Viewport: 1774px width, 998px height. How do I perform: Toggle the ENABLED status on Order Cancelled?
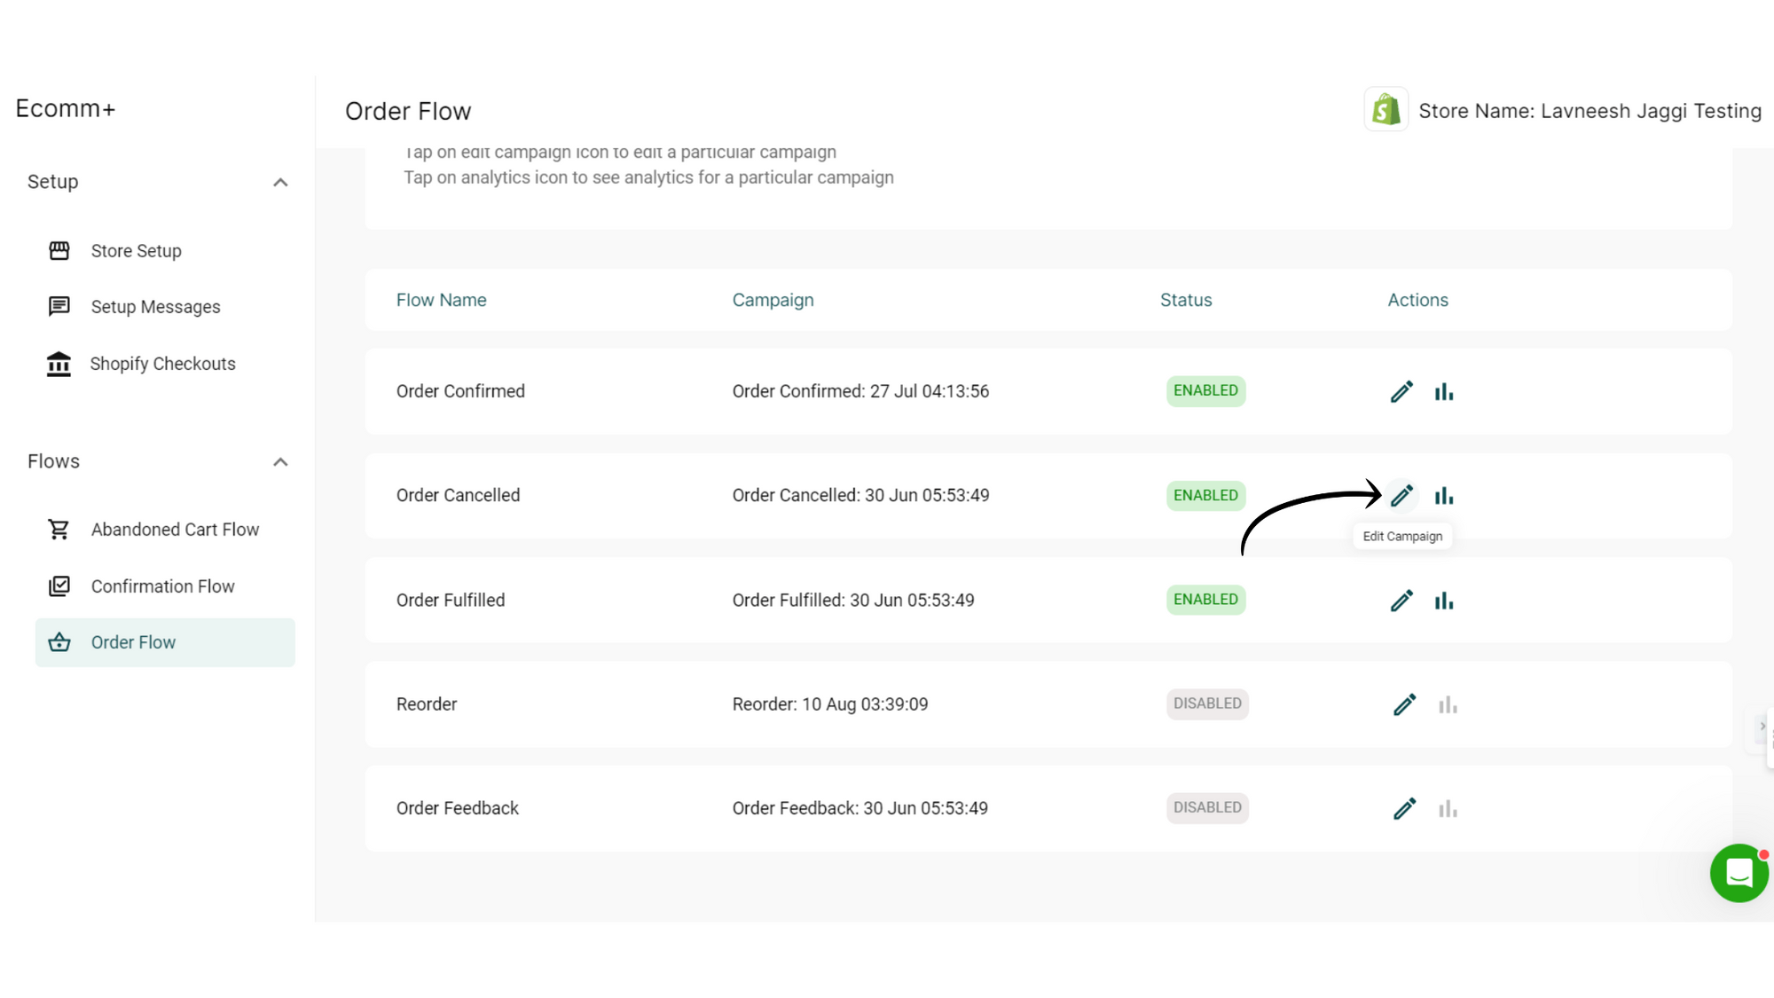coord(1205,495)
